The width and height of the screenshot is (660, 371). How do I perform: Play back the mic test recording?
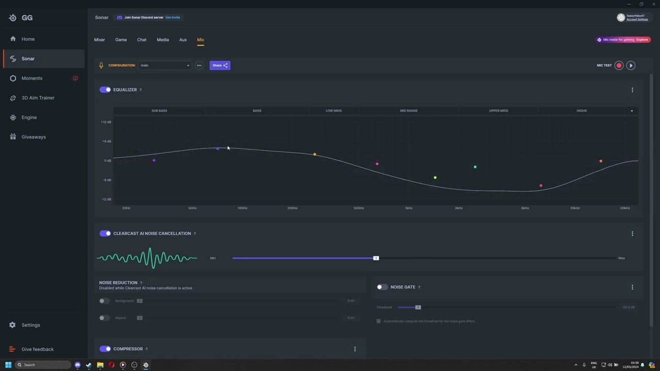[x=631, y=65]
